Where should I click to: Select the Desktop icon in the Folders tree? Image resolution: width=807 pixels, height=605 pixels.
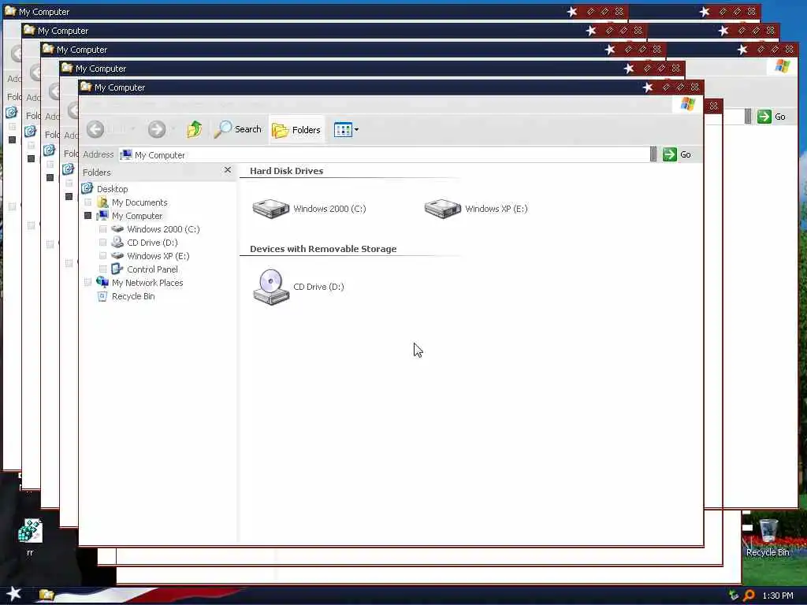point(87,188)
